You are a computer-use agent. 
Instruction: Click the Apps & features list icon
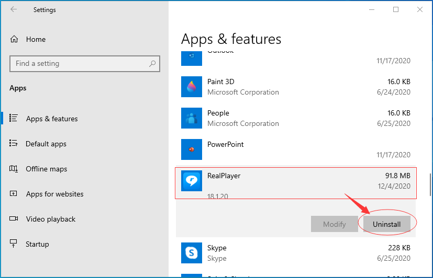click(x=13, y=118)
